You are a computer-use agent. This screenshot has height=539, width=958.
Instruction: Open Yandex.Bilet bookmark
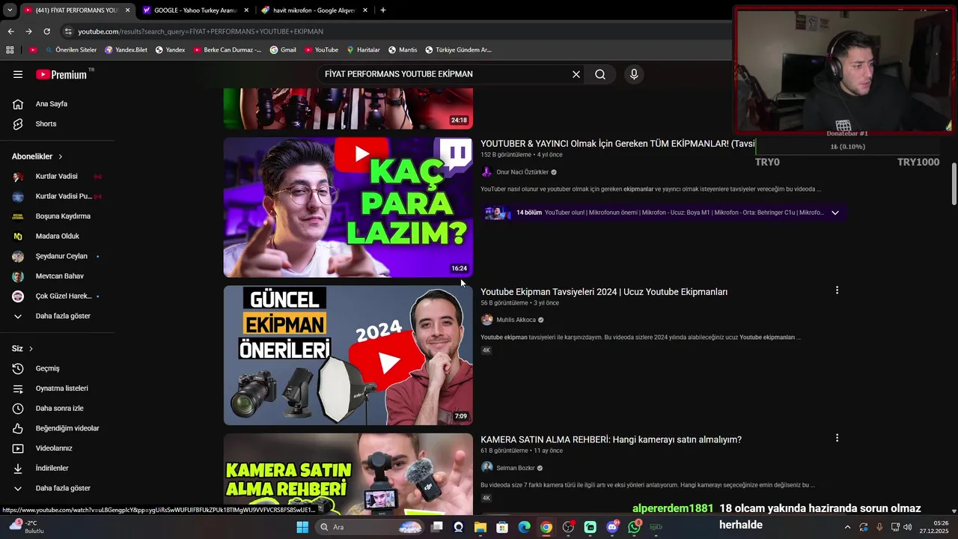[126, 50]
